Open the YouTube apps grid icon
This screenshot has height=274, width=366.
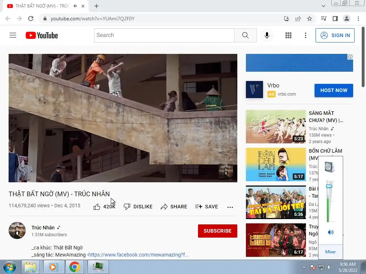pos(288,35)
